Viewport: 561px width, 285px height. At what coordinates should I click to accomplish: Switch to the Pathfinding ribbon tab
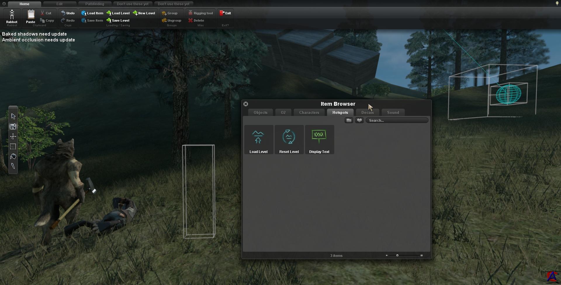pyautogui.click(x=95, y=4)
